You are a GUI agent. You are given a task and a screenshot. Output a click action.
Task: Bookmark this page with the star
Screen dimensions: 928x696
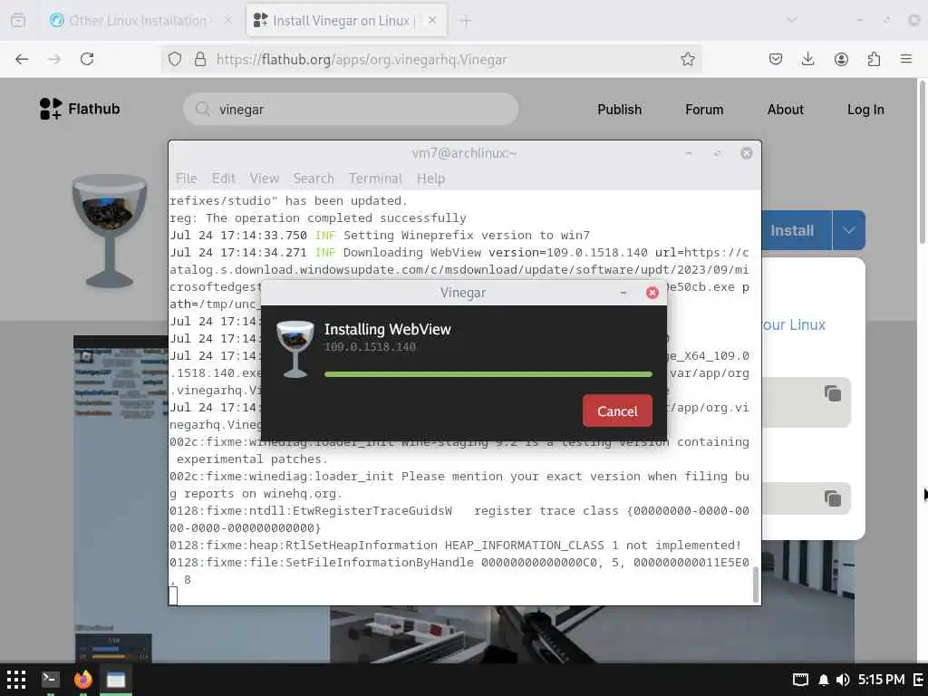coord(687,59)
